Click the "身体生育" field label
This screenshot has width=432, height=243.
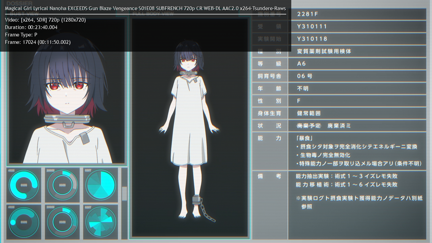(269, 113)
